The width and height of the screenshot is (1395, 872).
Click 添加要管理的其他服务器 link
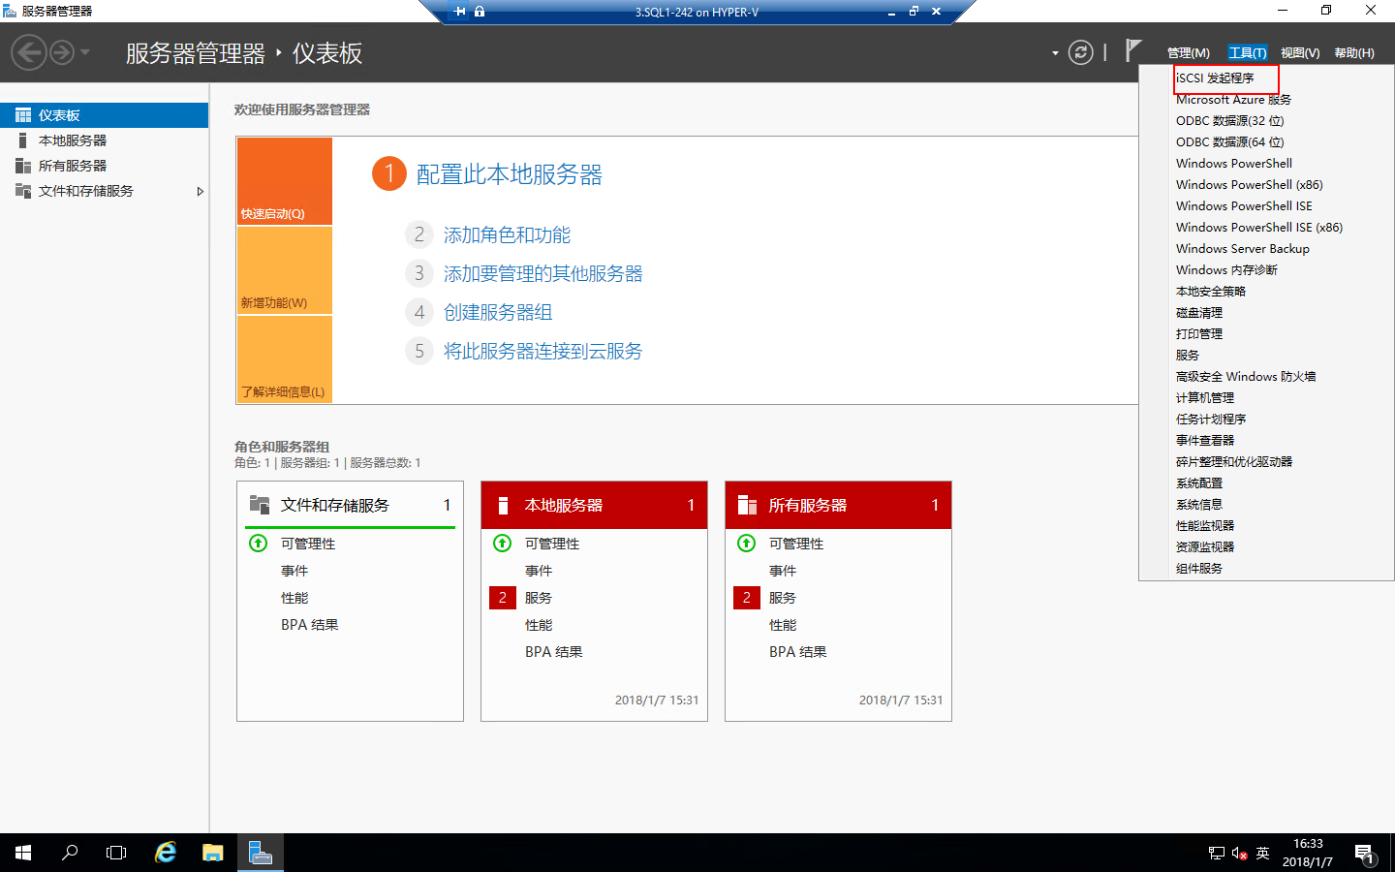[x=543, y=274]
